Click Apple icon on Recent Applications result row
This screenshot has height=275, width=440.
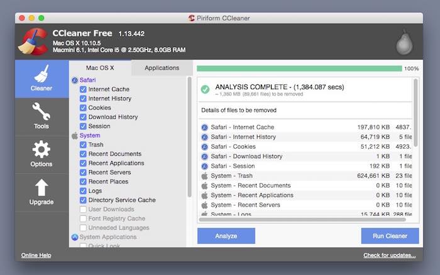pyautogui.click(x=204, y=195)
